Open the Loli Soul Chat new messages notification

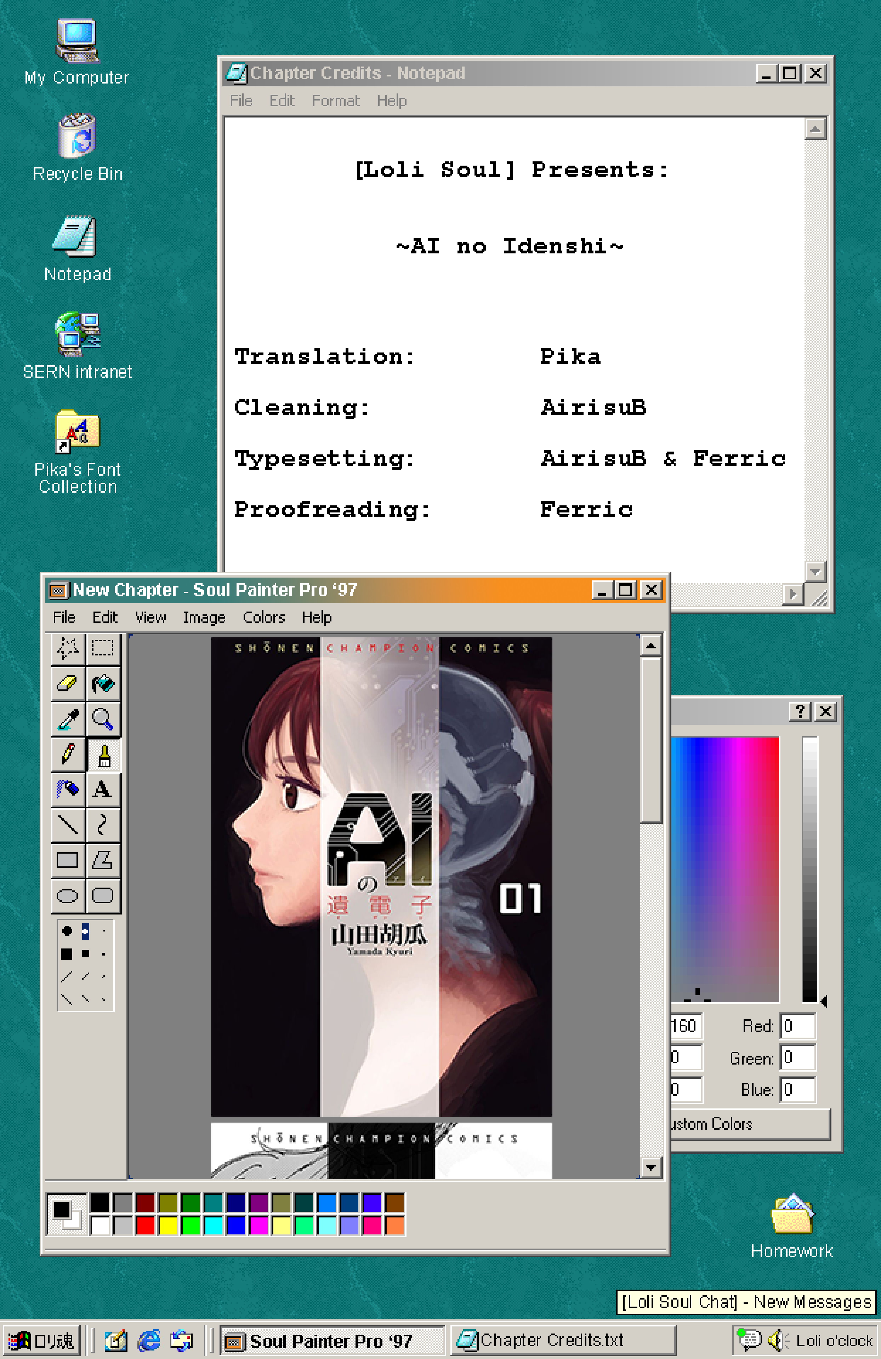click(746, 1302)
